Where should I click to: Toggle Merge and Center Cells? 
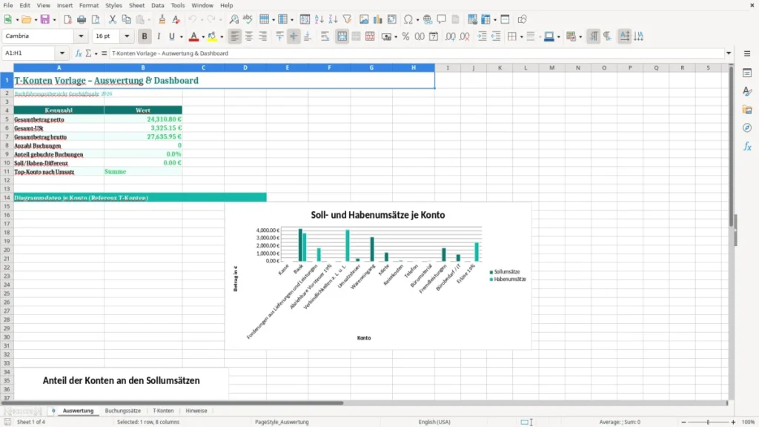pos(342,36)
